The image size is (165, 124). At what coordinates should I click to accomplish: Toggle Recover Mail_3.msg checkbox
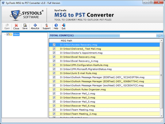pyautogui.click(x=54, y=98)
